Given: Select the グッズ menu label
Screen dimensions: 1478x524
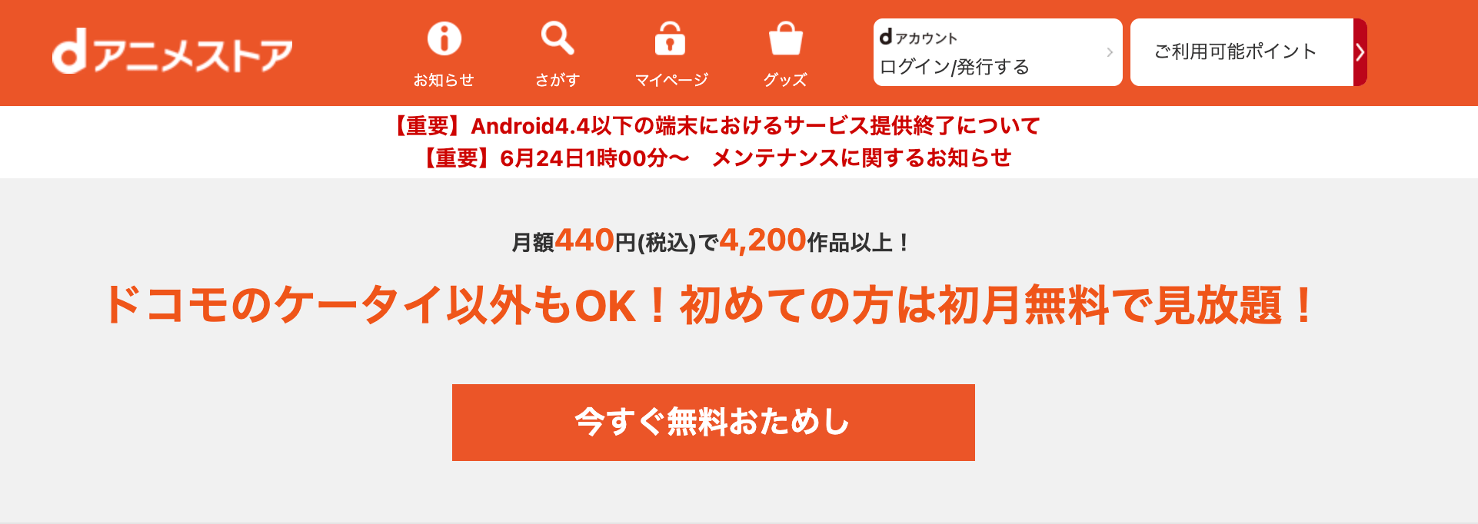Looking at the screenshot, I should click(x=785, y=79).
